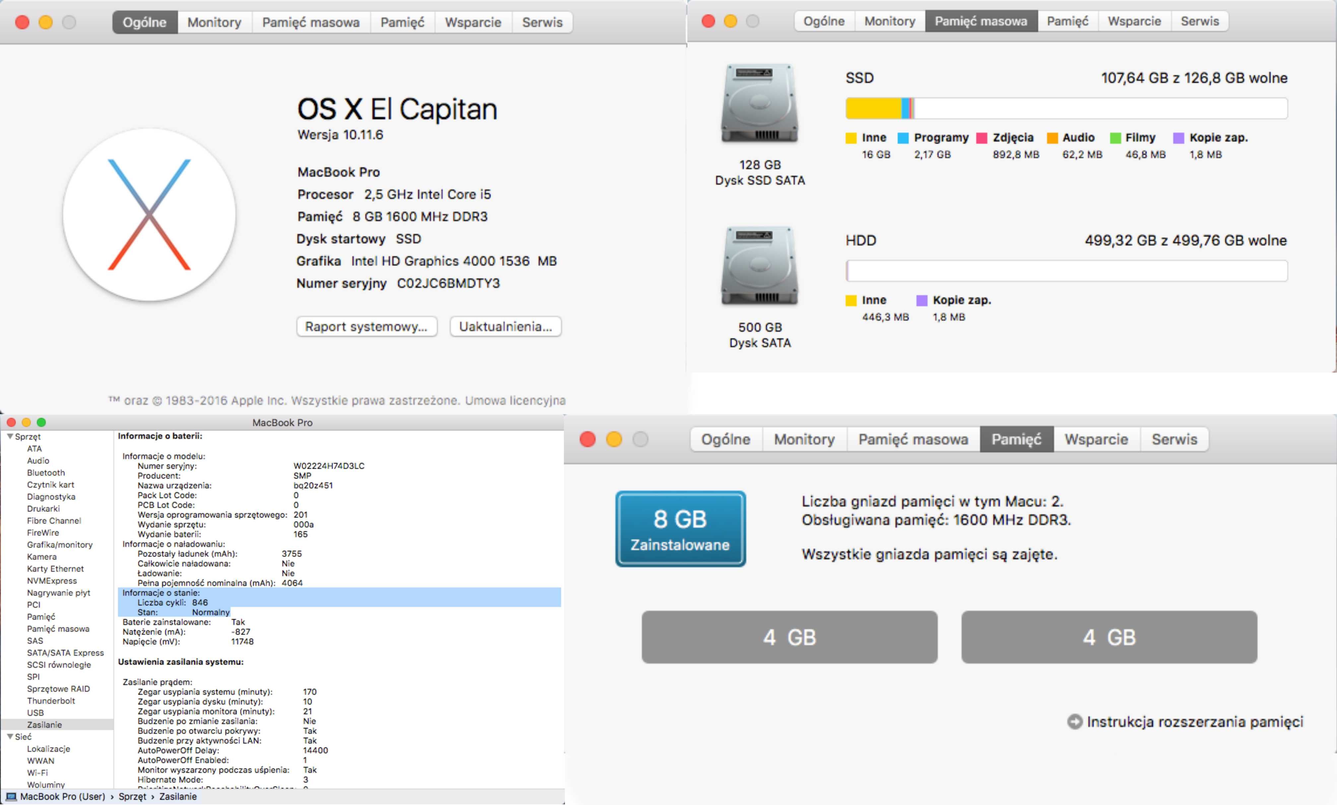The image size is (1337, 805).
Task: Open Monitory tab in the Ogólne window
Action: (214, 22)
